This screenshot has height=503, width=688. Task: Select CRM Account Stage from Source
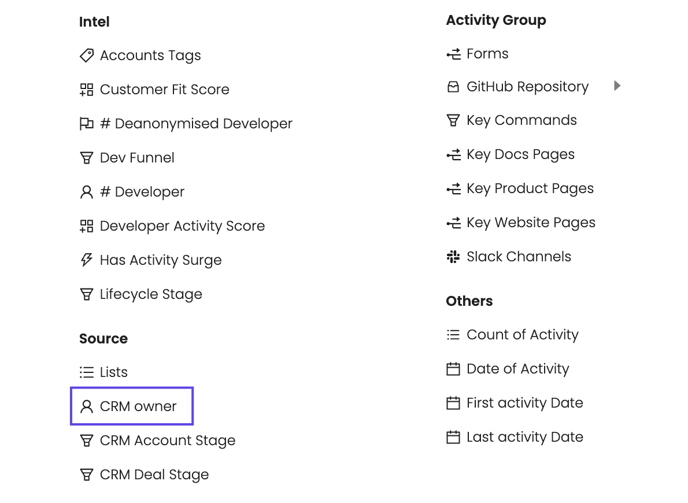click(x=167, y=441)
